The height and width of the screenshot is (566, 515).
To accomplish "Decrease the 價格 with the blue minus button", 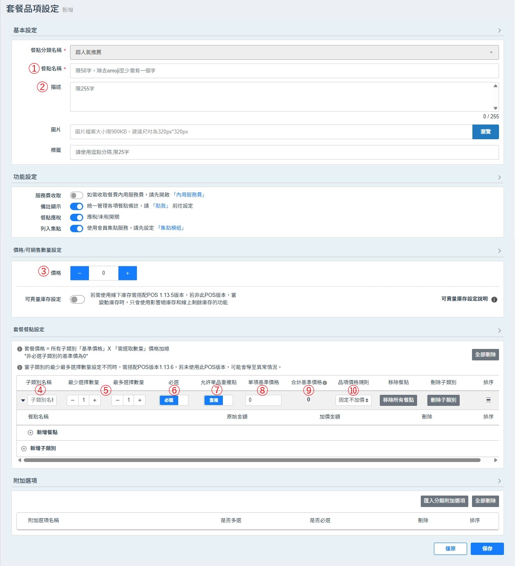I will [x=79, y=273].
